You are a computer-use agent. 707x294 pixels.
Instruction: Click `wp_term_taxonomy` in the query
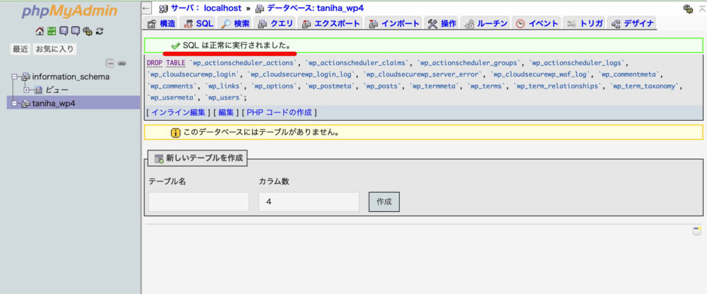[x=645, y=86]
